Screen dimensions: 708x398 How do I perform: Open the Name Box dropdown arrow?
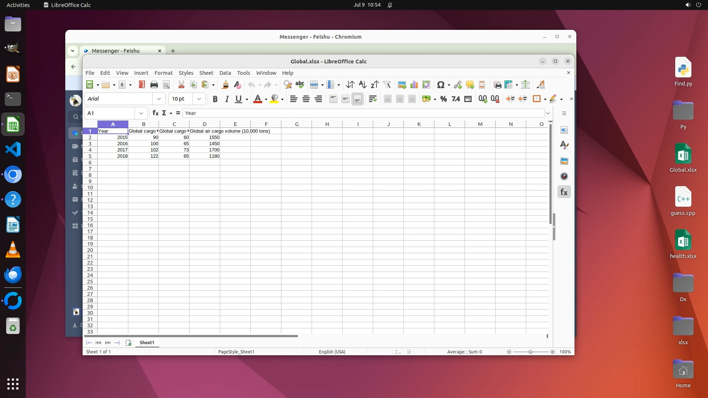pyautogui.click(x=141, y=113)
